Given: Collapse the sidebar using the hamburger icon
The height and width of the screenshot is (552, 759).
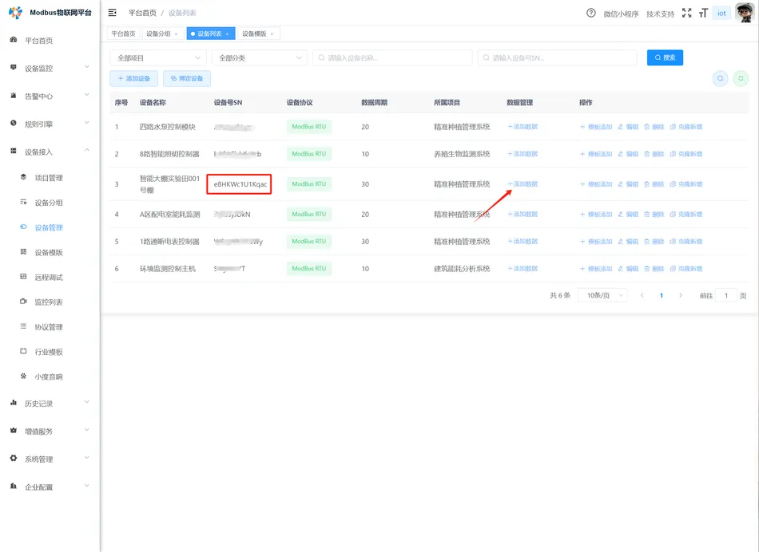Looking at the screenshot, I should point(110,13).
